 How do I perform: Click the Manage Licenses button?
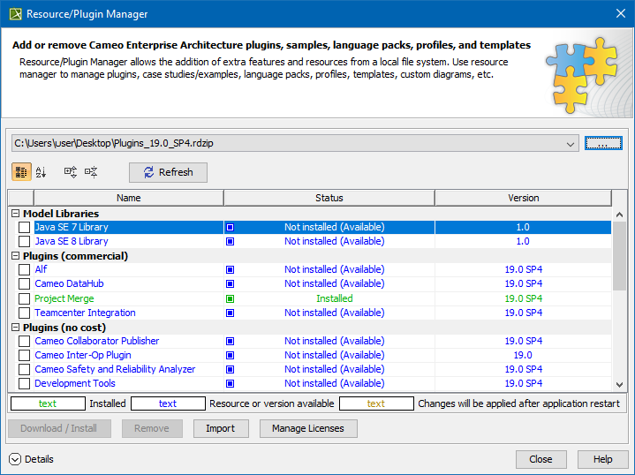[x=308, y=428]
